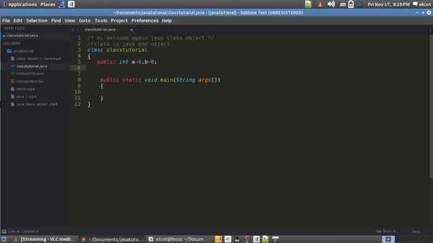433x243 pixels.
Task: Go to previous tab with left arrow
Action: tap(72, 30)
